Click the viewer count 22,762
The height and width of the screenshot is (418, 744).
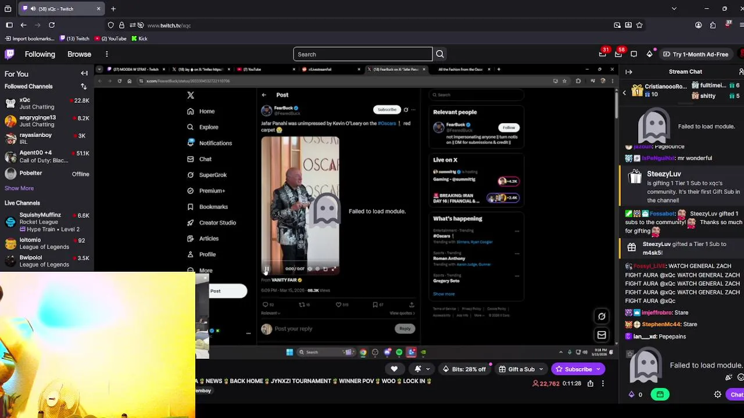(546, 383)
